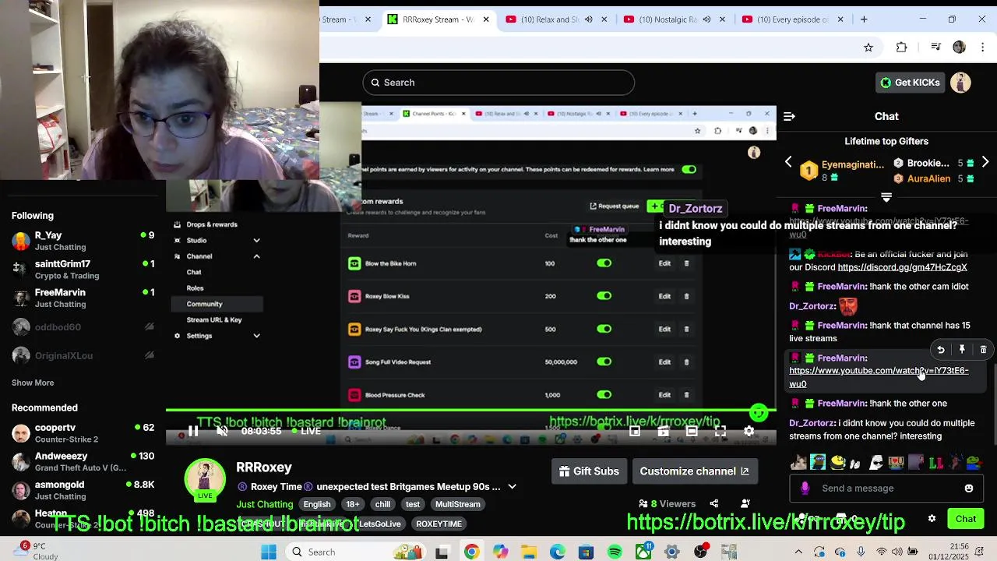Open Xbox app from the taskbar
The width and height of the screenshot is (997, 561).
pyautogui.click(x=643, y=552)
